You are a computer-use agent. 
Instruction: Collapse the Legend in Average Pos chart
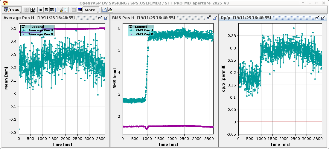coord(23,27)
